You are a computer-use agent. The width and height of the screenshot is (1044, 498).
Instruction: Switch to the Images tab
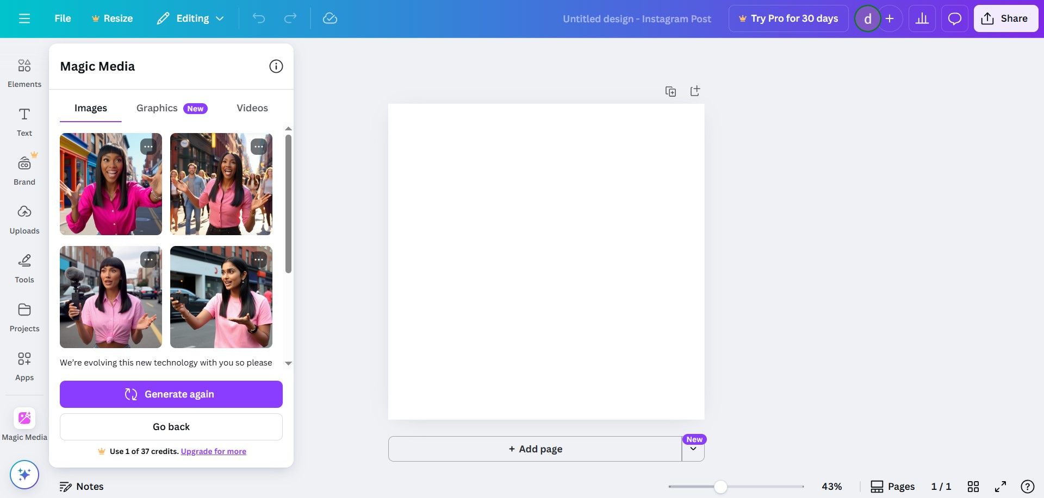91,108
